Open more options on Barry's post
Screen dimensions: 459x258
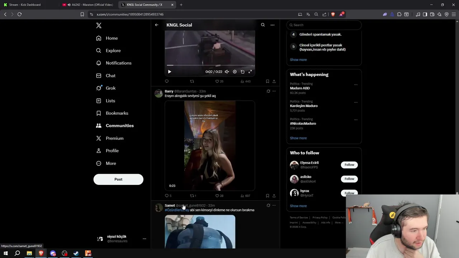274,91
